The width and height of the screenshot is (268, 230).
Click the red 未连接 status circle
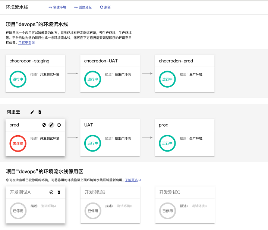coord(18,143)
